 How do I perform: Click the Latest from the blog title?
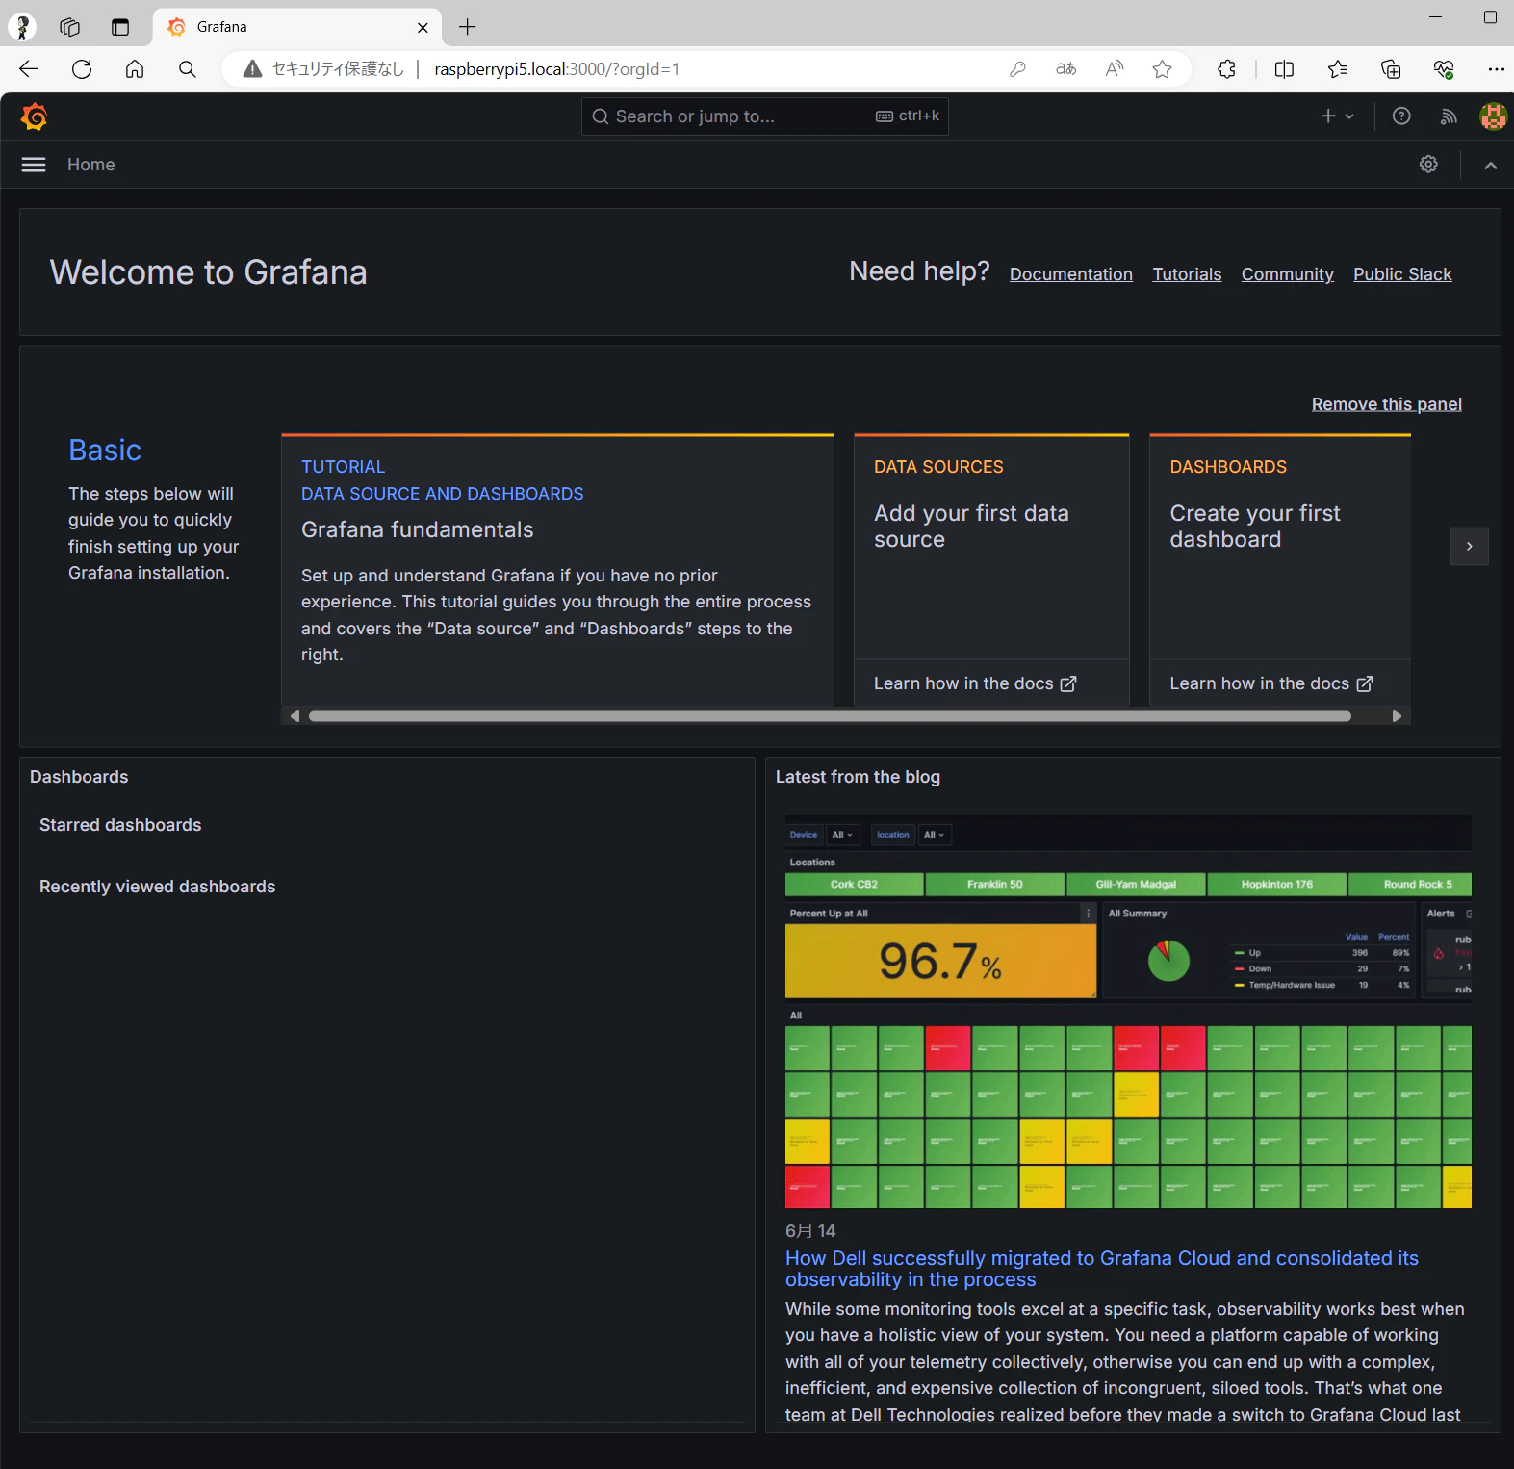point(858,777)
